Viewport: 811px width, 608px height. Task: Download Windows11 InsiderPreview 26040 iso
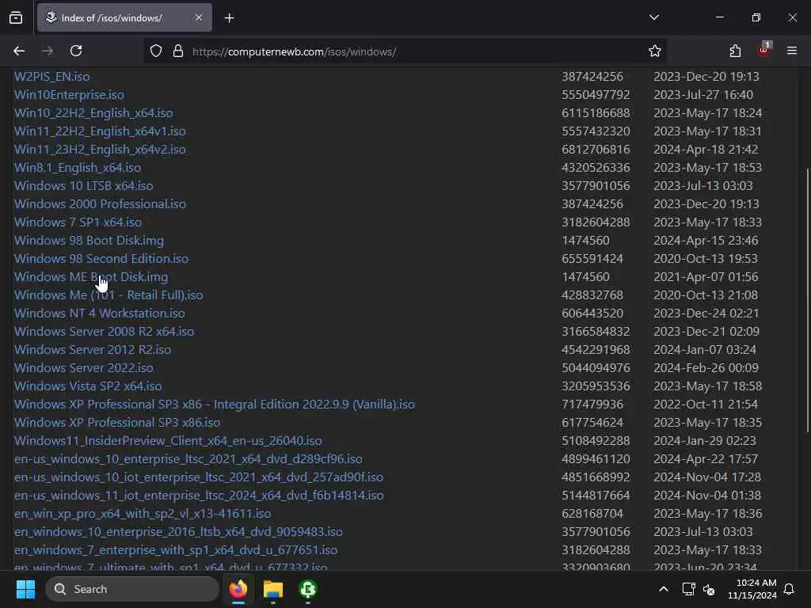click(x=168, y=440)
